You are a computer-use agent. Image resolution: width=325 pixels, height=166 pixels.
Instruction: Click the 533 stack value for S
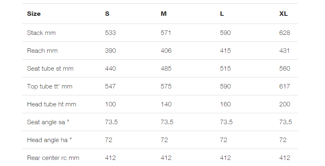(x=110, y=33)
